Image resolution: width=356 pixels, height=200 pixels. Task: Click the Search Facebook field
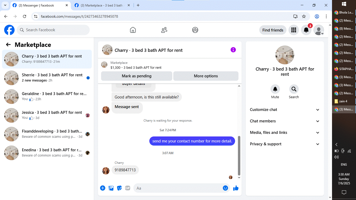pos(53,30)
